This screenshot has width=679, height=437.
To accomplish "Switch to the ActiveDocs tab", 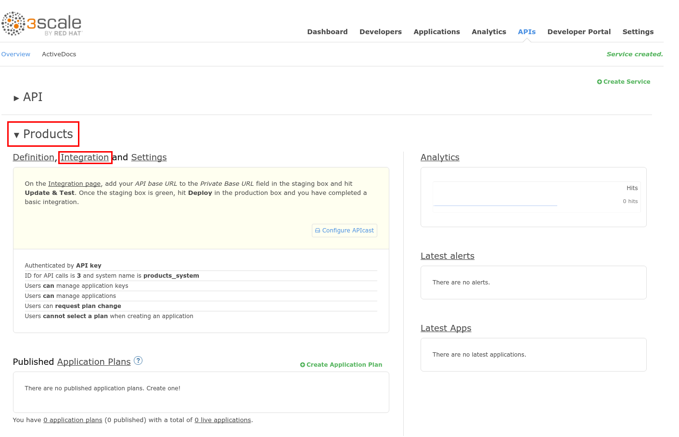I will click(x=59, y=54).
